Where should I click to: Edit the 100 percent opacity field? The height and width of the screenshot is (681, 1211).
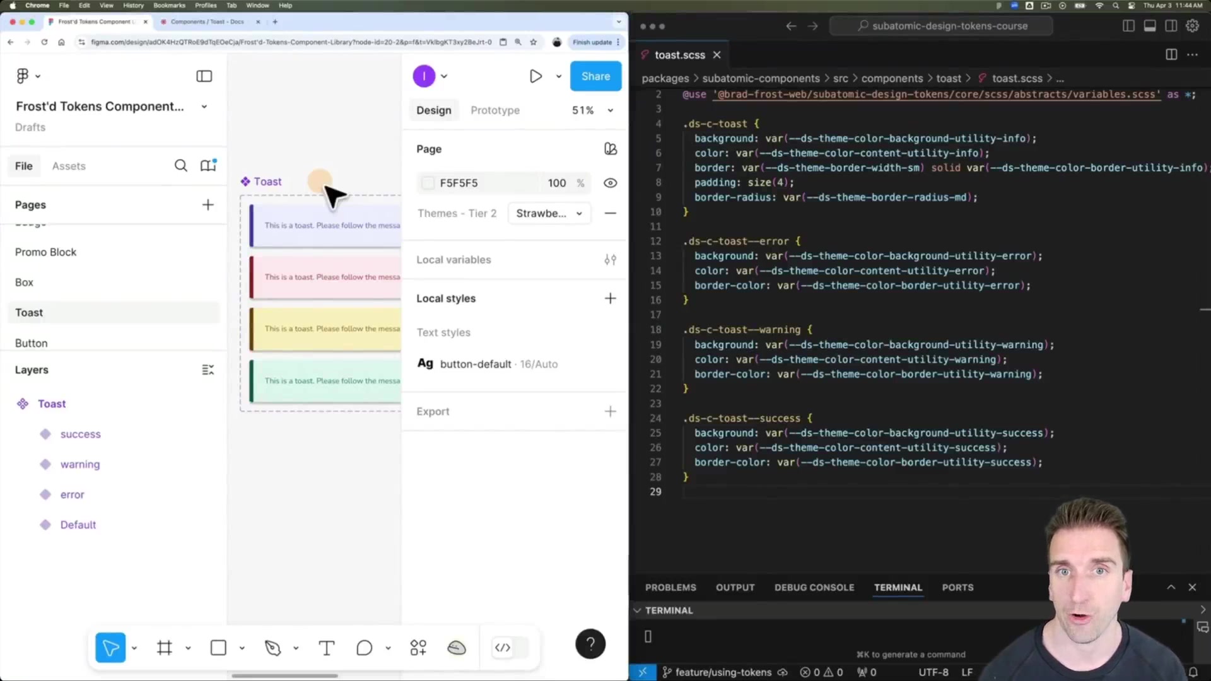click(x=557, y=183)
